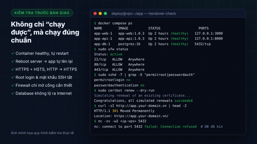Click the yellow minimize dot of terminal

click(100, 14)
